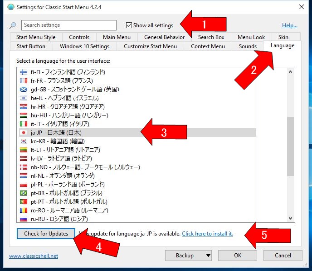Confirm with the OK button

click(x=238, y=256)
